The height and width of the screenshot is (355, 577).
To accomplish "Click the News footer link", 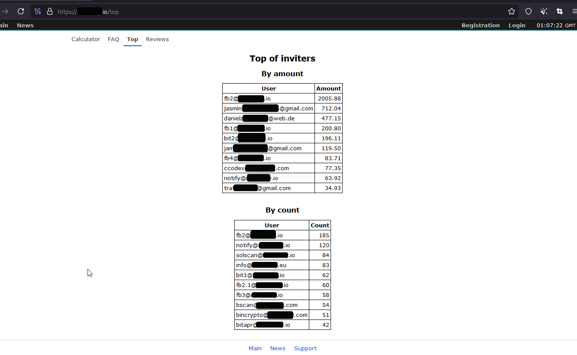I will pyautogui.click(x=278, y=348).
